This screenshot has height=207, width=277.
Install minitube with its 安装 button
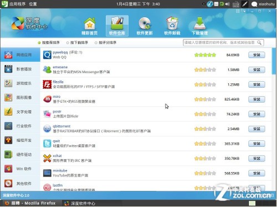(x=257, y=173)
